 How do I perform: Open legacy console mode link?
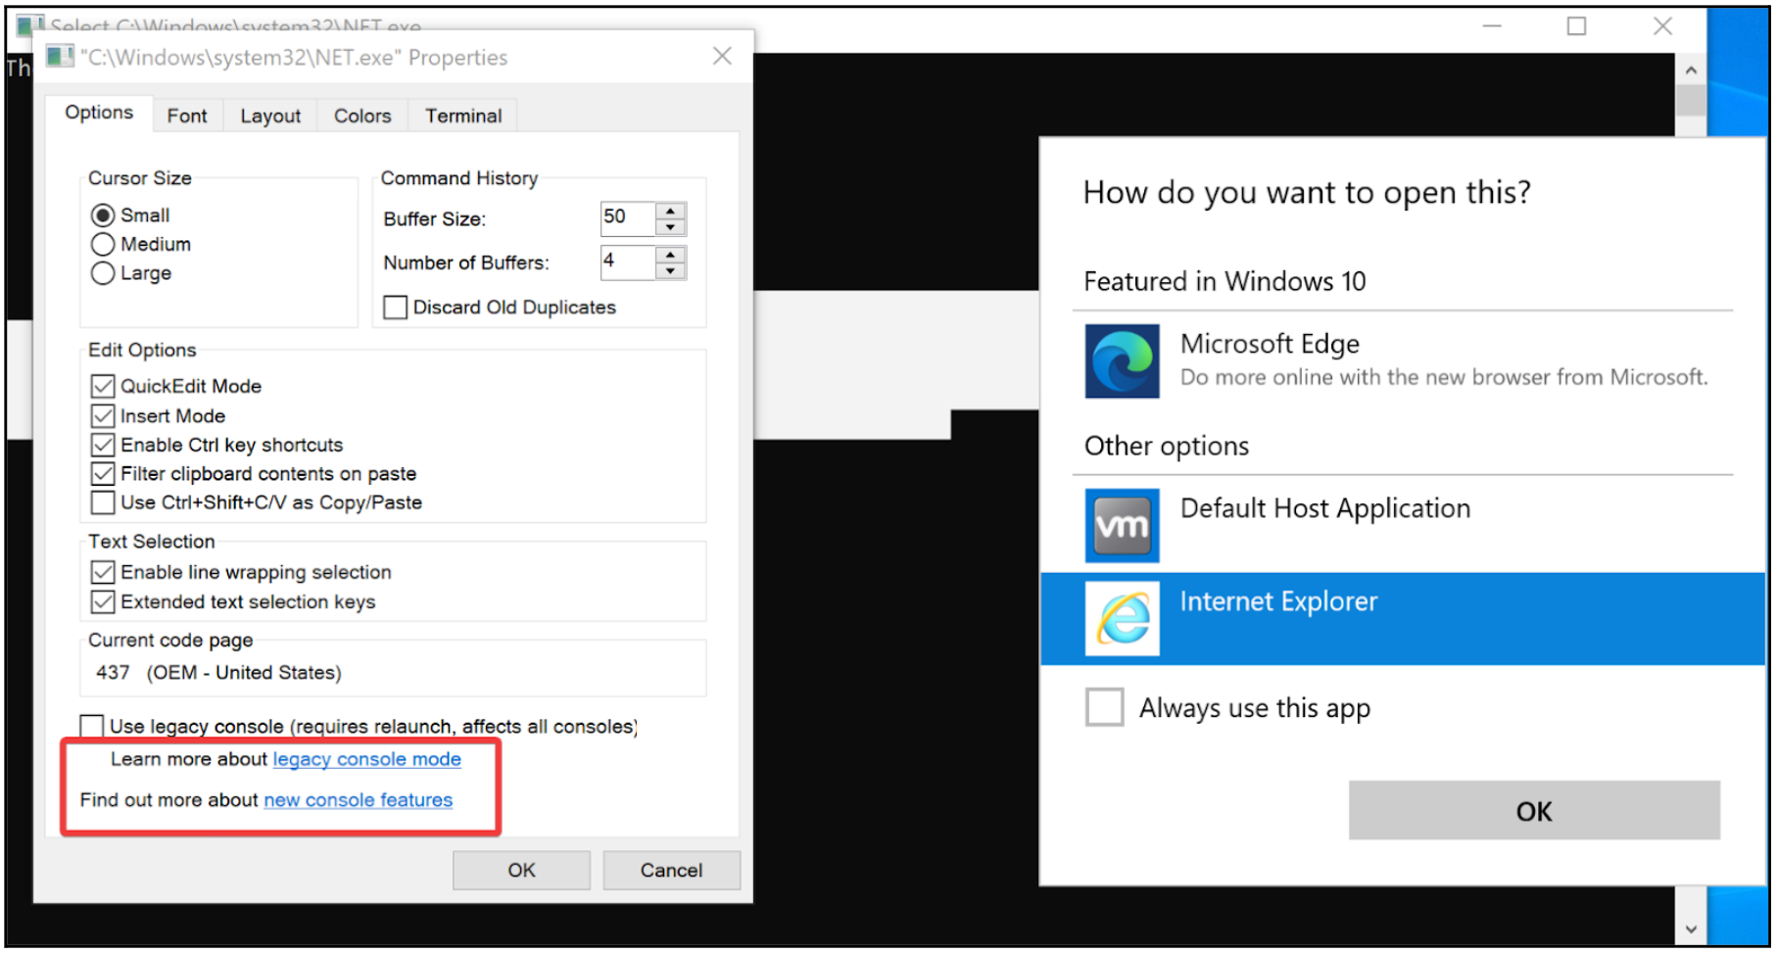click(366, 759)
